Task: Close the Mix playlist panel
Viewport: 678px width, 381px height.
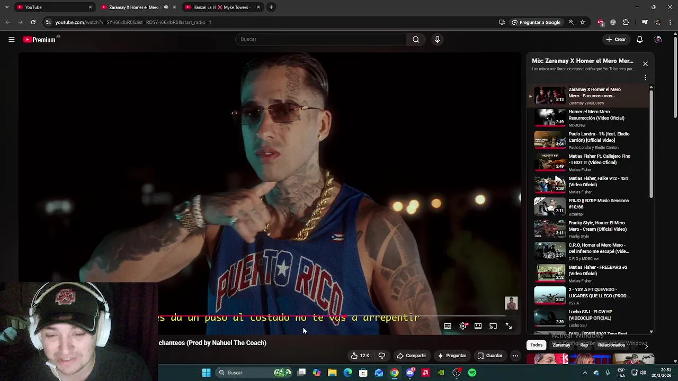Action: (x=645, y=64)
